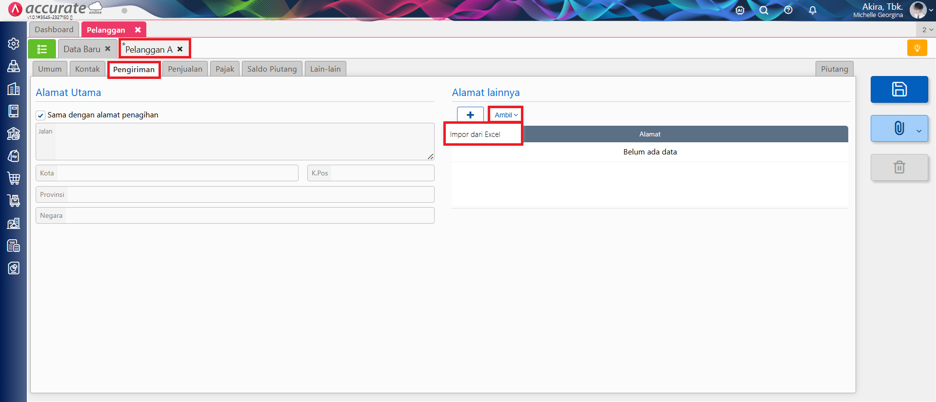
Task: Click the orange lightbulb hint icon
Action: [x=916, y=48]
